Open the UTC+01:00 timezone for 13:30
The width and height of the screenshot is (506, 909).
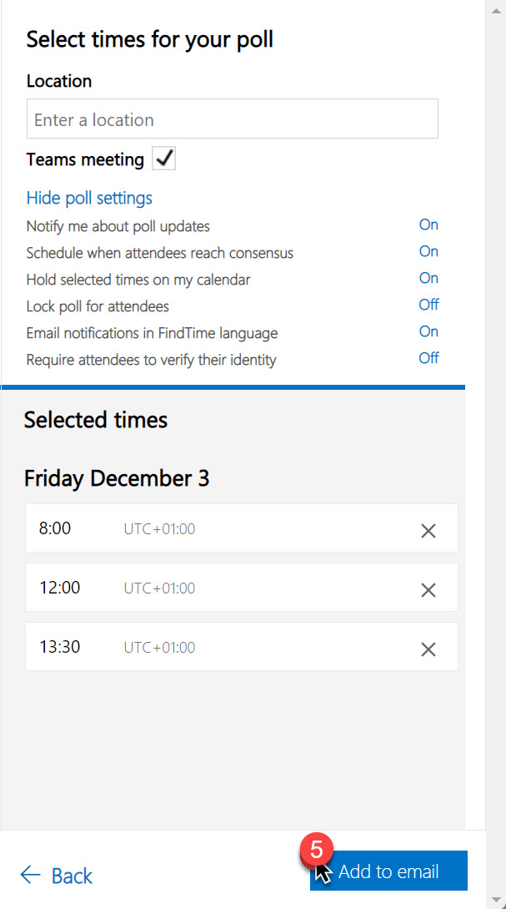pos(158,647)
